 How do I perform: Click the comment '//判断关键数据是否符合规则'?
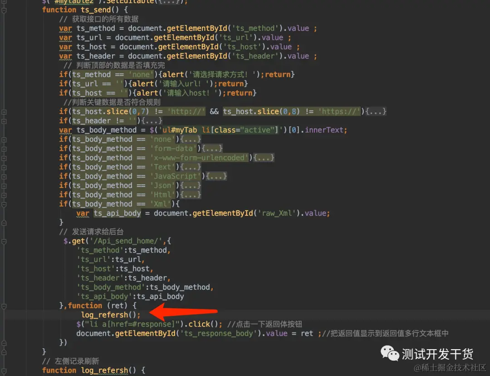point(112,102)
